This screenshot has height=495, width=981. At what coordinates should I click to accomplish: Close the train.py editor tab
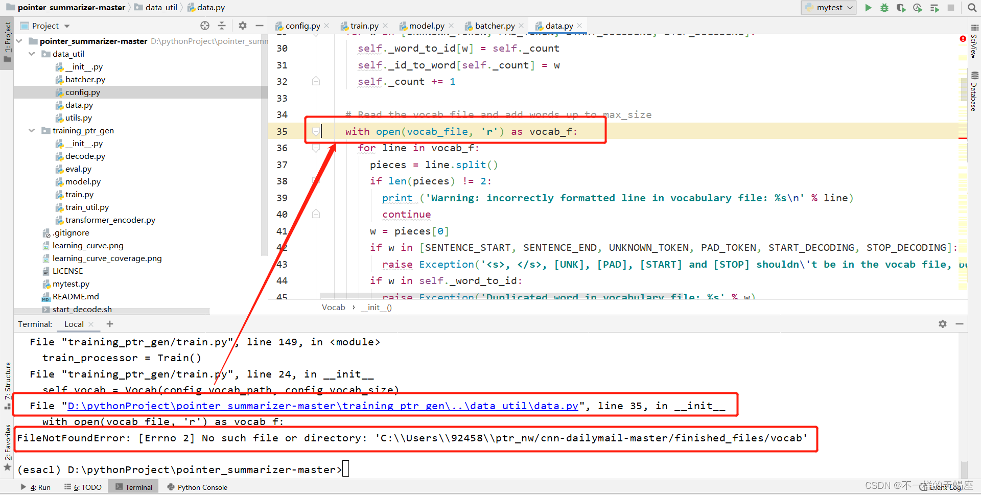(x=385, y=26)
